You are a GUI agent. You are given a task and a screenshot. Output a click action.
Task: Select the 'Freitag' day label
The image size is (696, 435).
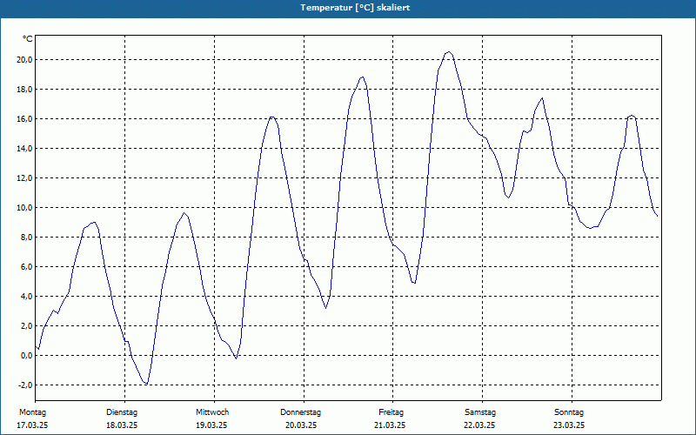pyautogui.click(x=391, y=412)
